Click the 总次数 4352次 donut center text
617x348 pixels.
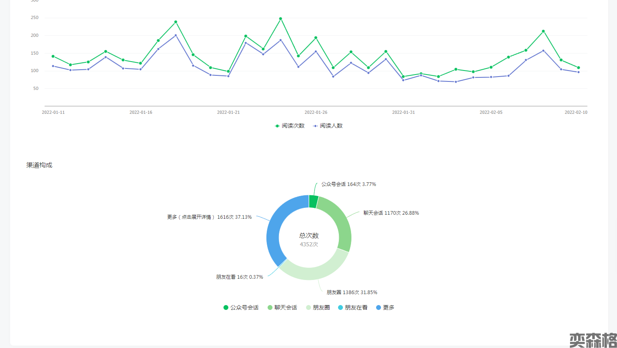click(309, 239)
